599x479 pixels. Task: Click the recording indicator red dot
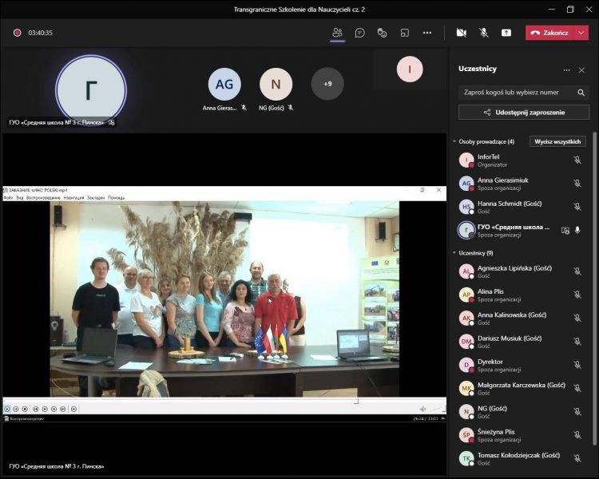coord(17,33)
